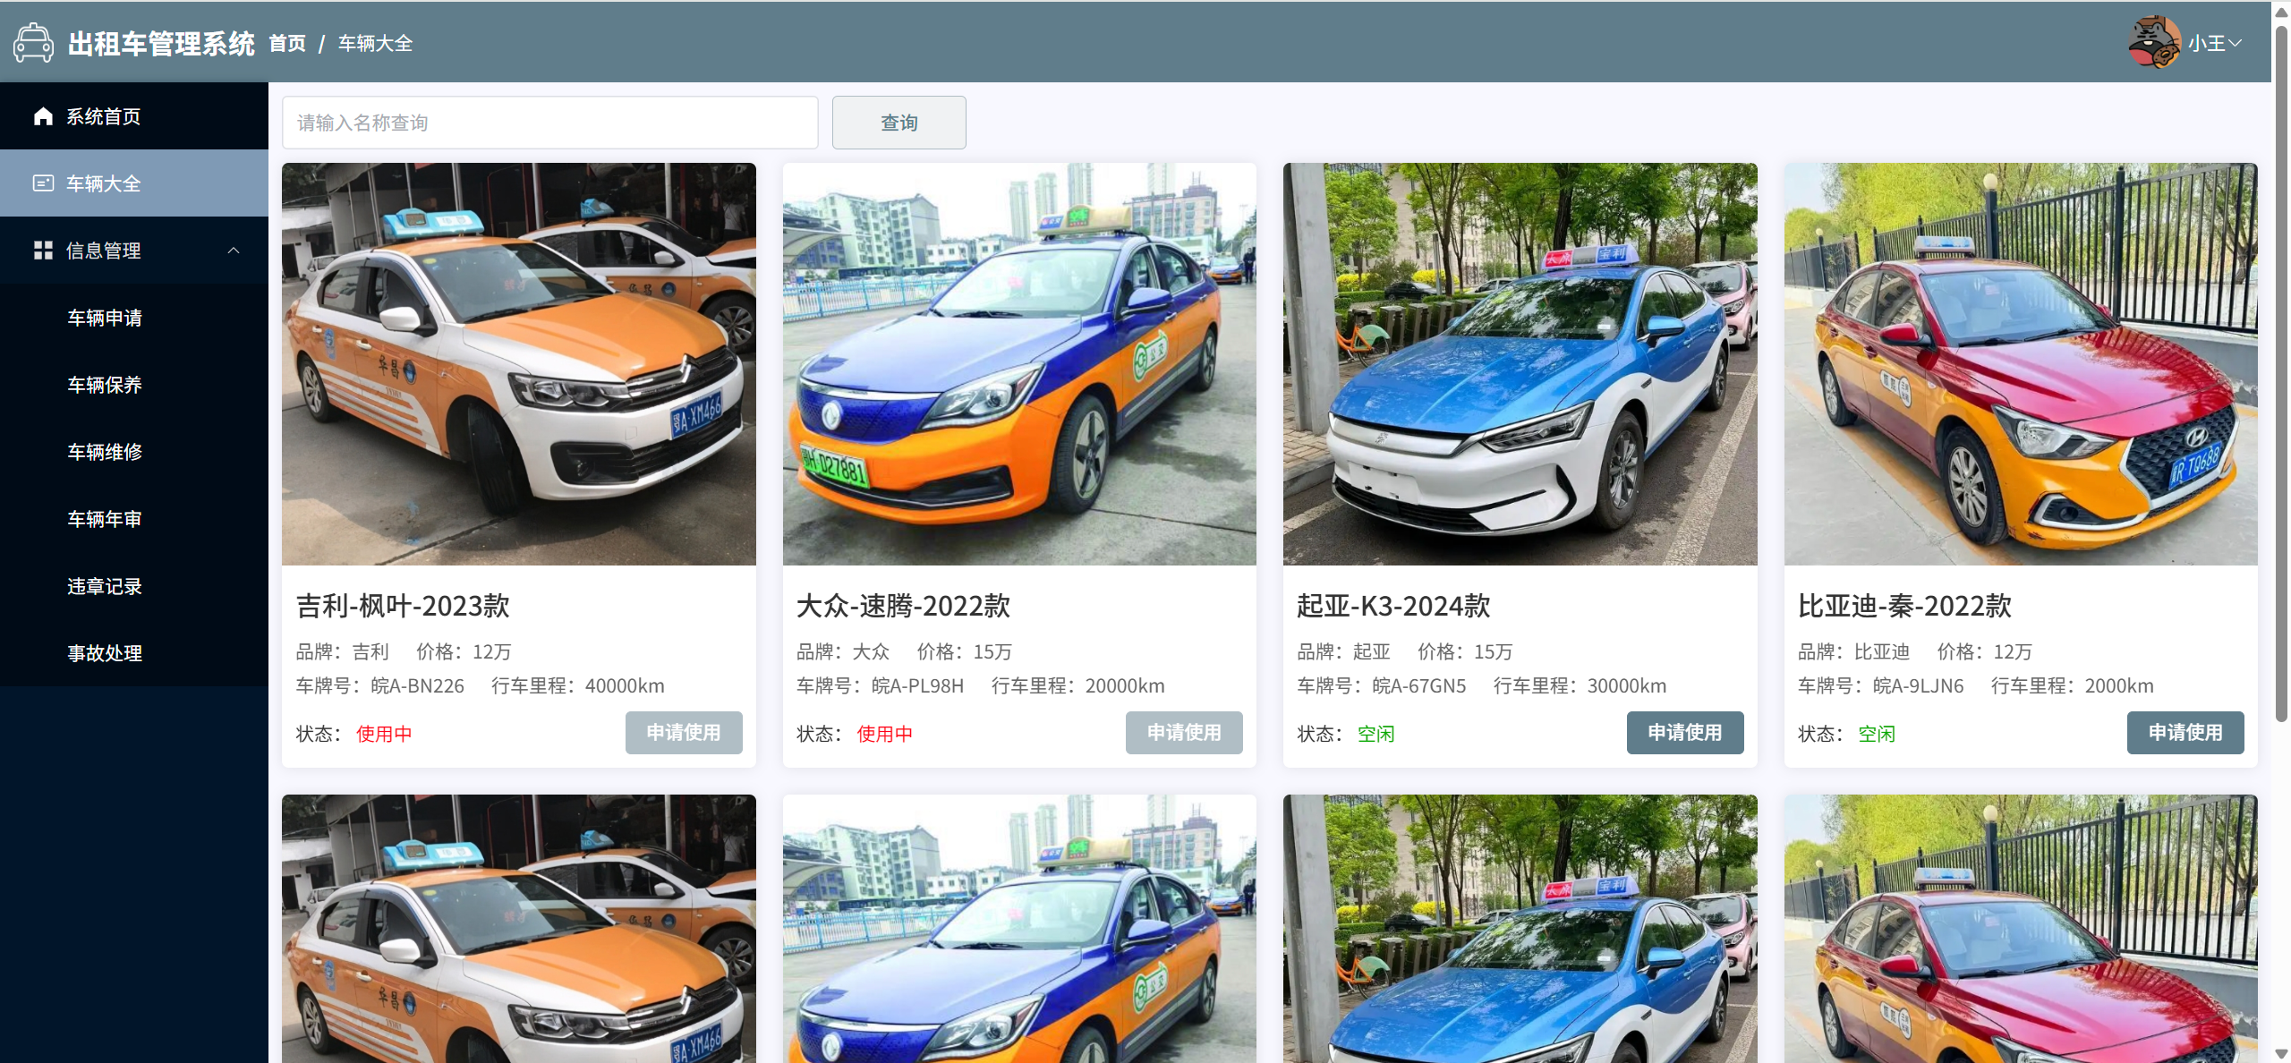
Task: Select 车辆维修 from sidebar menu
Action: (105, 452)
